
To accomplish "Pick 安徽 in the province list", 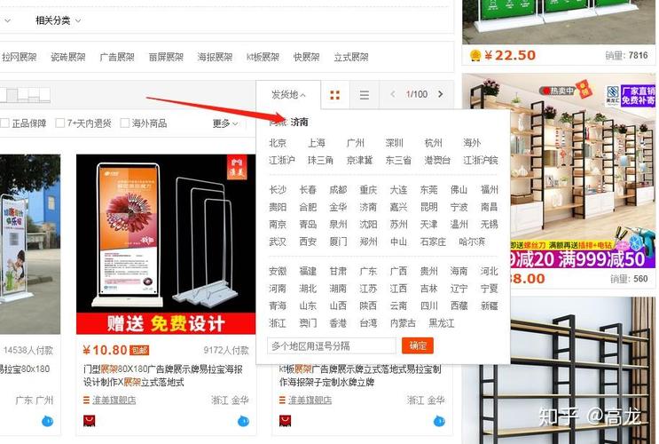I will pyautogui.click(x=278, y=272).
